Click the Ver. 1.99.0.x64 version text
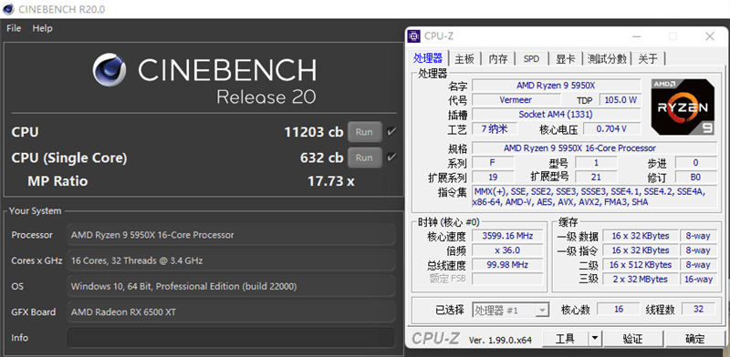 (500, 340)
